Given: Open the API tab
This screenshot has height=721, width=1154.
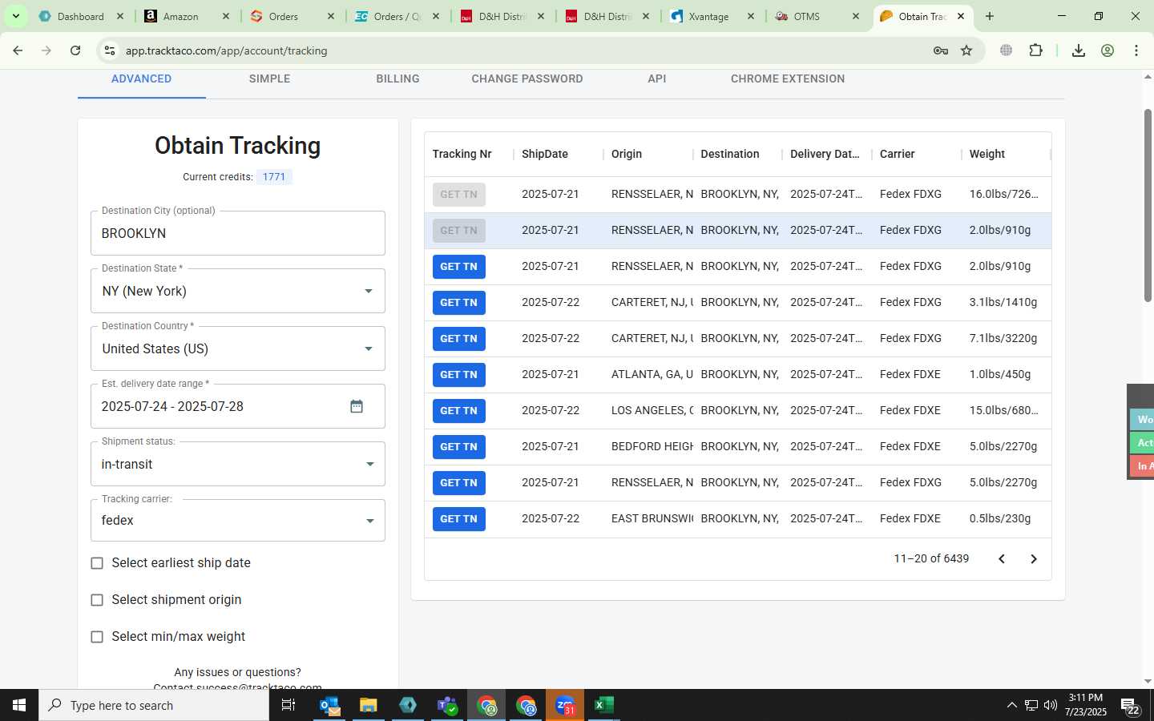Looking at the screenshot, I should (x=657, y=79).
